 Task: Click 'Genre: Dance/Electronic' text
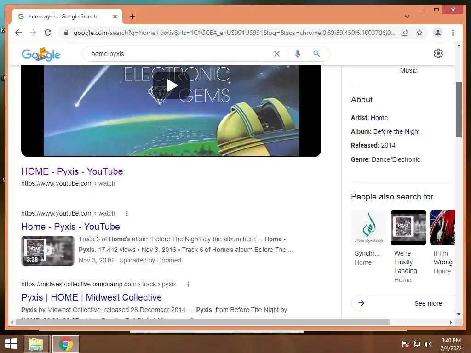click(x=386, y=159)
